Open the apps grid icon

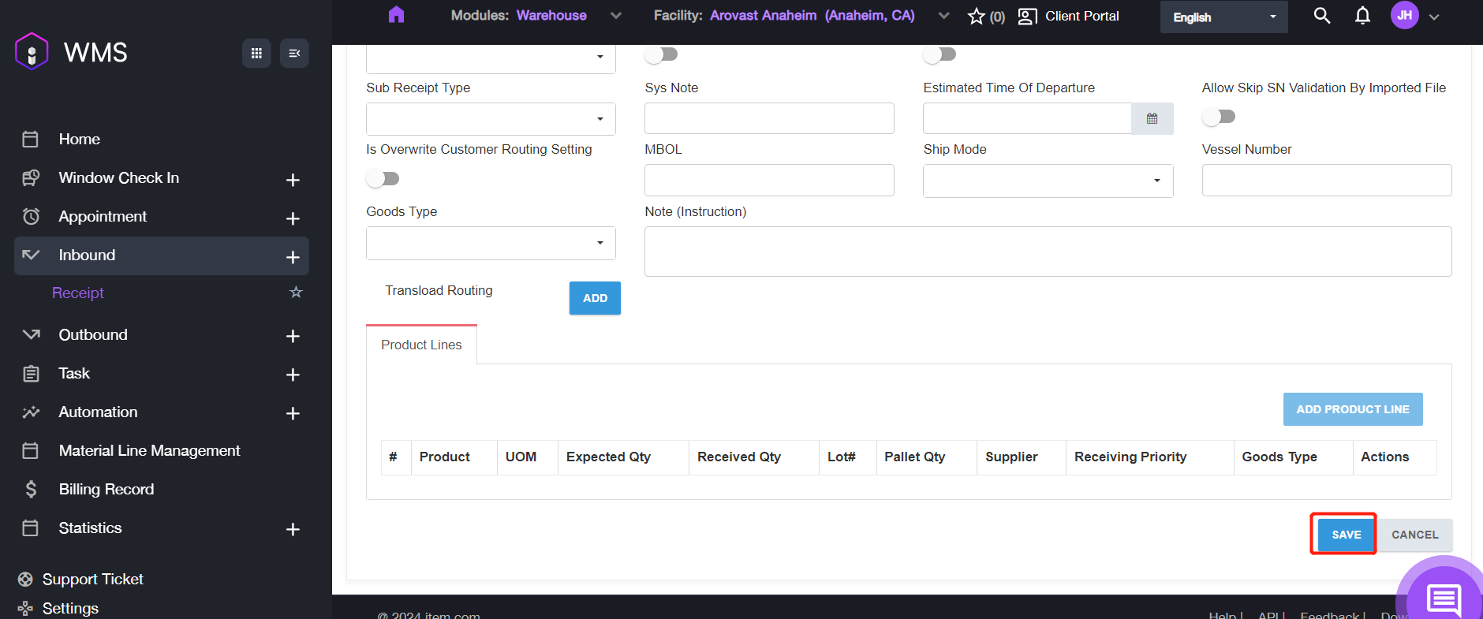256,53
